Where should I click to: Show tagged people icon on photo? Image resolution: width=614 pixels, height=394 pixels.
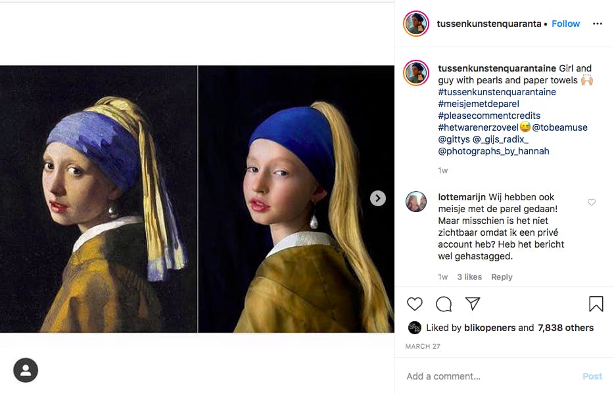(26, 370)
